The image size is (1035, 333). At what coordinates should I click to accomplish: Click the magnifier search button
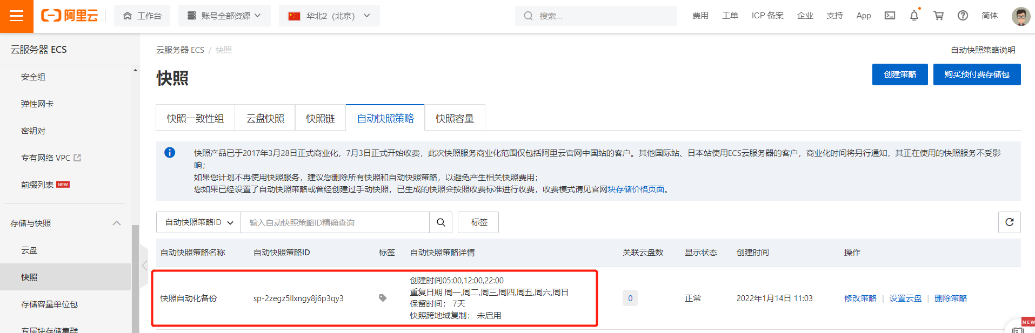[x=441, y=222]
